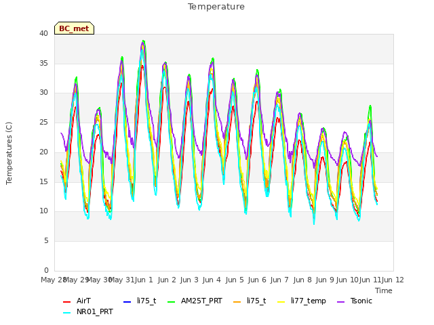Select the Jun 4 x-axis tick label

tap(212, 280)
